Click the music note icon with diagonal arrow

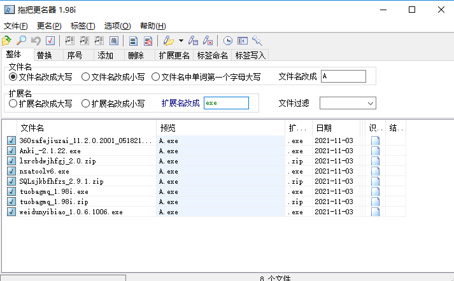[84, 41]
